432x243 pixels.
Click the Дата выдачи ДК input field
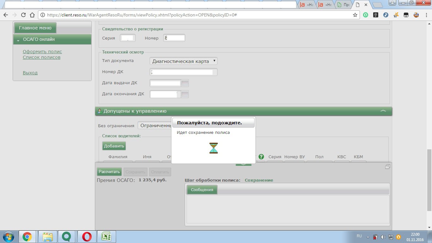pos(165,83)
